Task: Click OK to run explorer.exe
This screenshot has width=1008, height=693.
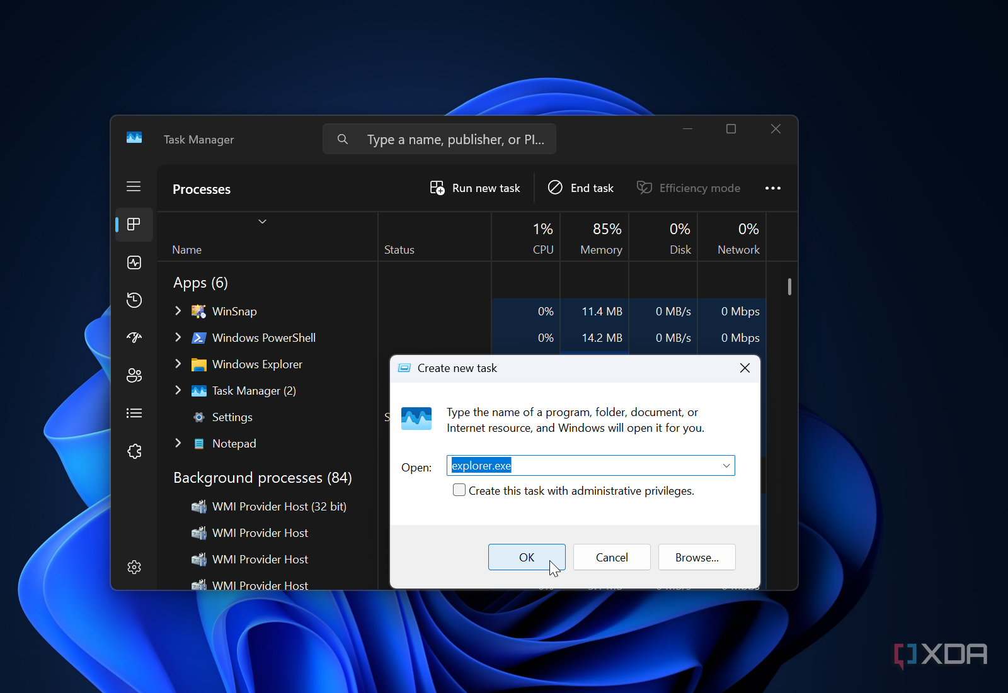Action: point(527,558)
